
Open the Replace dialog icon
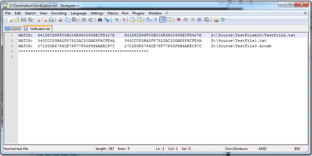107,20
